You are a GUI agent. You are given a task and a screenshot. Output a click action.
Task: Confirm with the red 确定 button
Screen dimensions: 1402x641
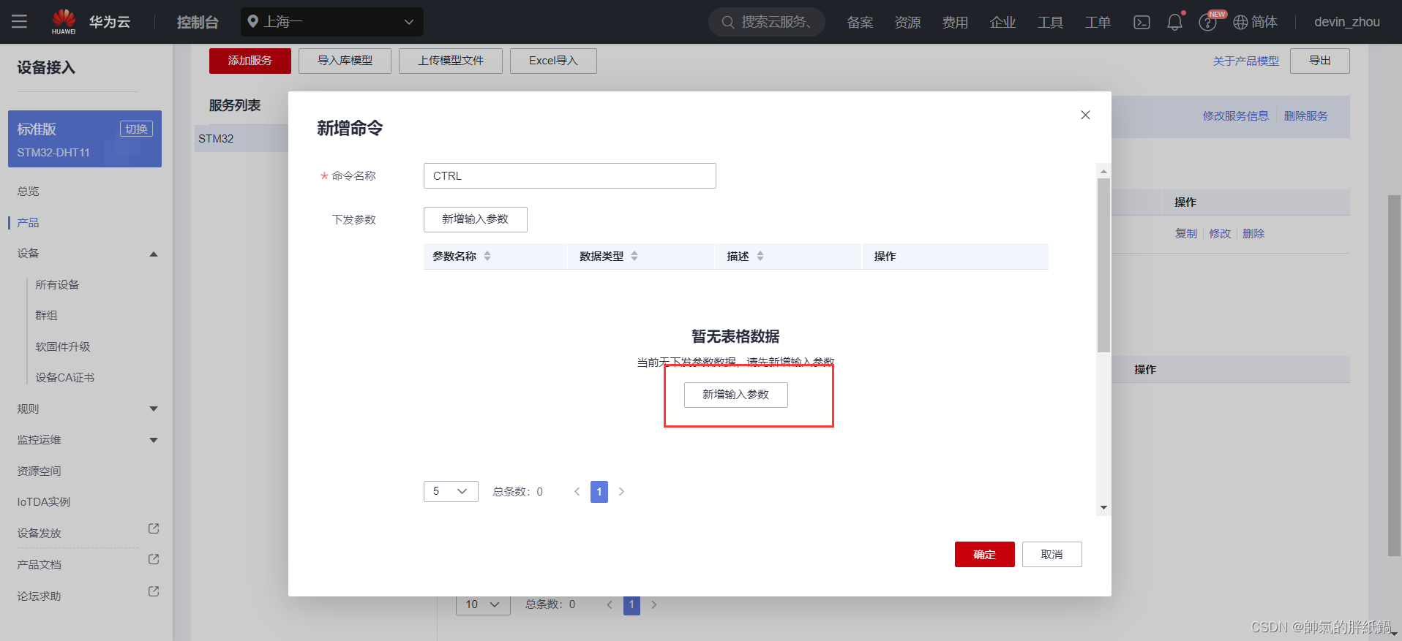pyautogui.click(x=985, y=554)
